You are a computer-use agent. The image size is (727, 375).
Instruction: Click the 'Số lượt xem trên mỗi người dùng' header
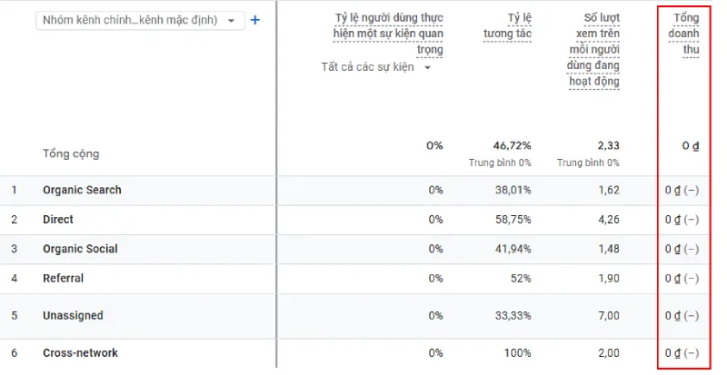point(593,50)
